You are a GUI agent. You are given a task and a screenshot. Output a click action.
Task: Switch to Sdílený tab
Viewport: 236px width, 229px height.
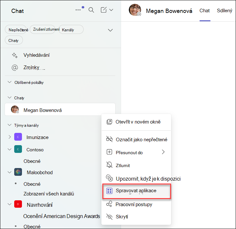point(224,11)
